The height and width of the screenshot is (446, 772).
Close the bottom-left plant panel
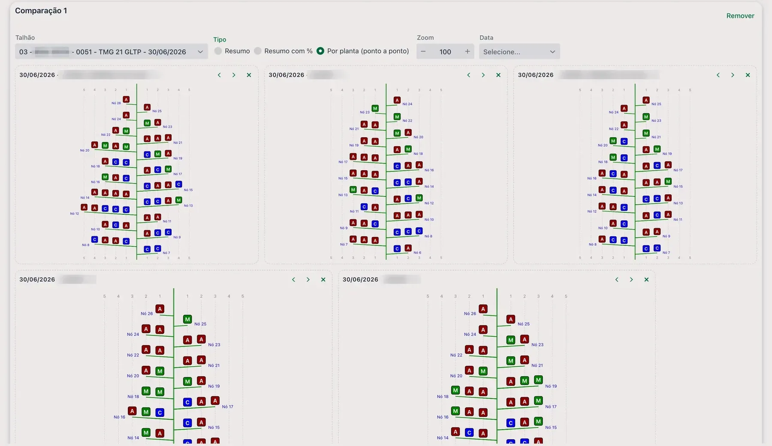pyautogui.click(x=323, y=280)
